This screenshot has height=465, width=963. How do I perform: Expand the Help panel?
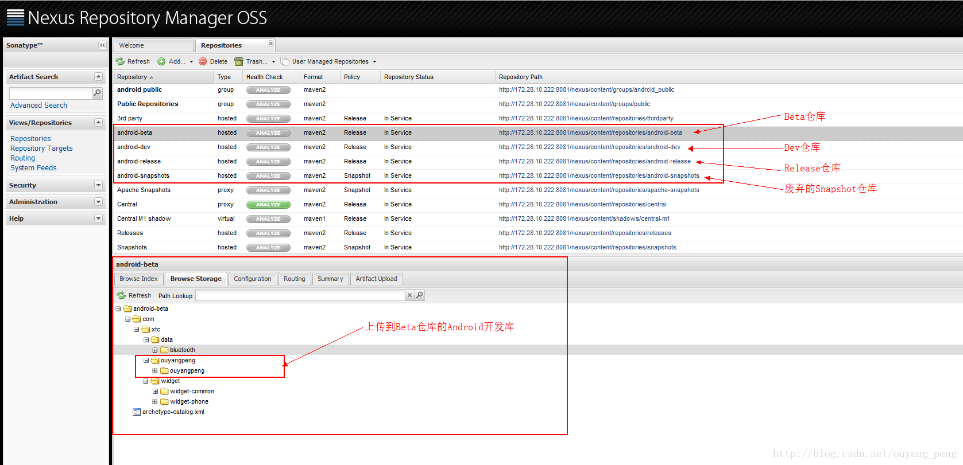[x=98, y=218]
